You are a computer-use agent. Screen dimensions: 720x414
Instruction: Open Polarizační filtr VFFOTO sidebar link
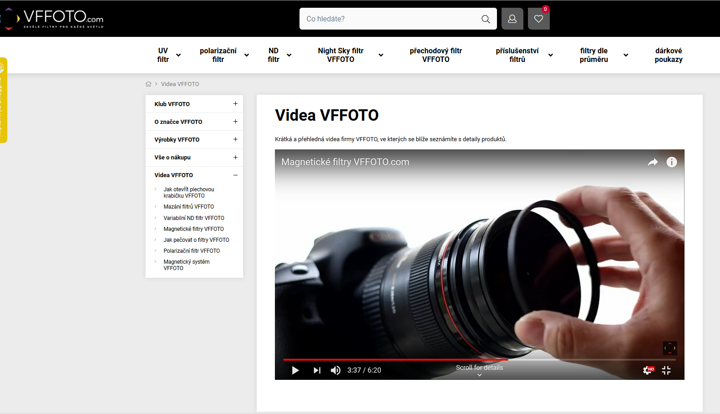[192, 251]
